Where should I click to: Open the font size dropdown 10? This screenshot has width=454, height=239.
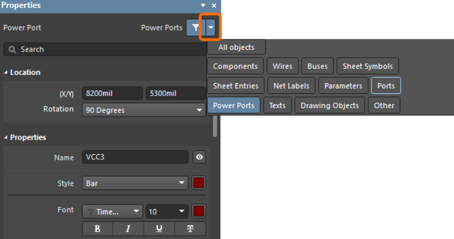pos(167,211)
